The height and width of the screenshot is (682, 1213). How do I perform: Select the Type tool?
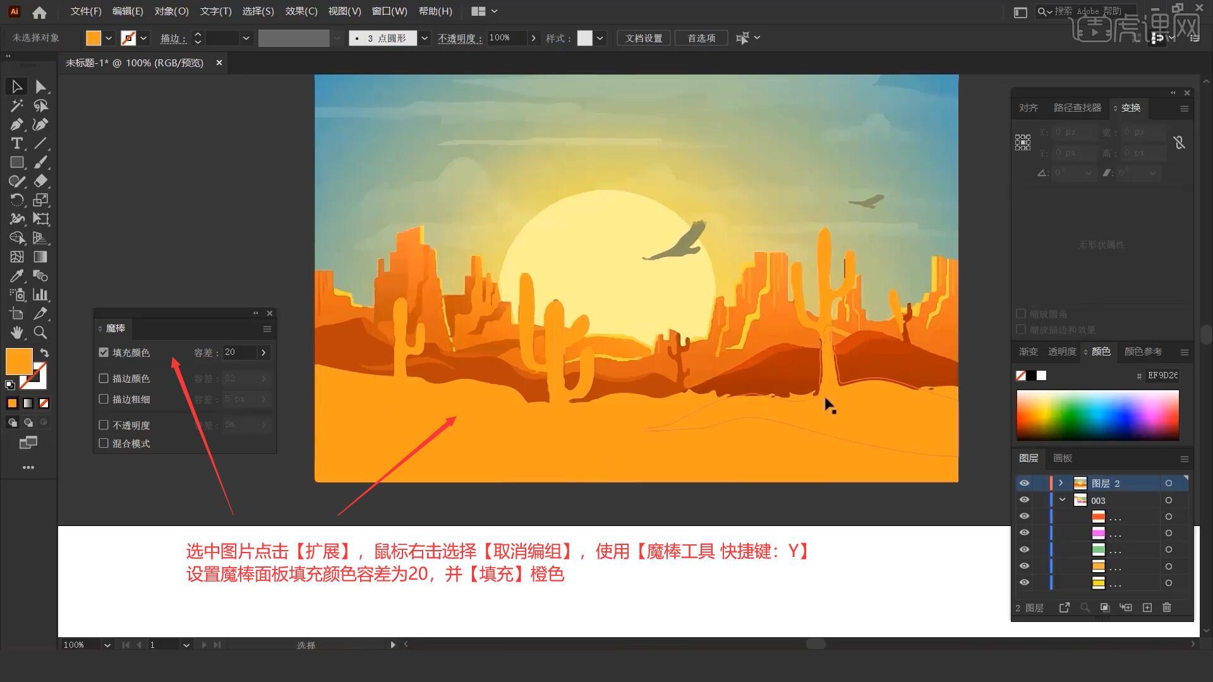click(x=16, y=143)
